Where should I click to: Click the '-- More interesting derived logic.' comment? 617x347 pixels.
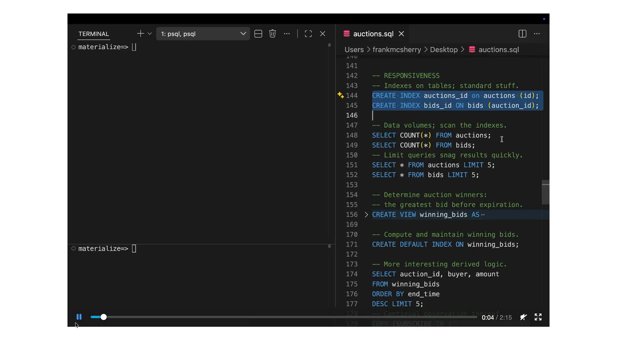pos(440,264)
